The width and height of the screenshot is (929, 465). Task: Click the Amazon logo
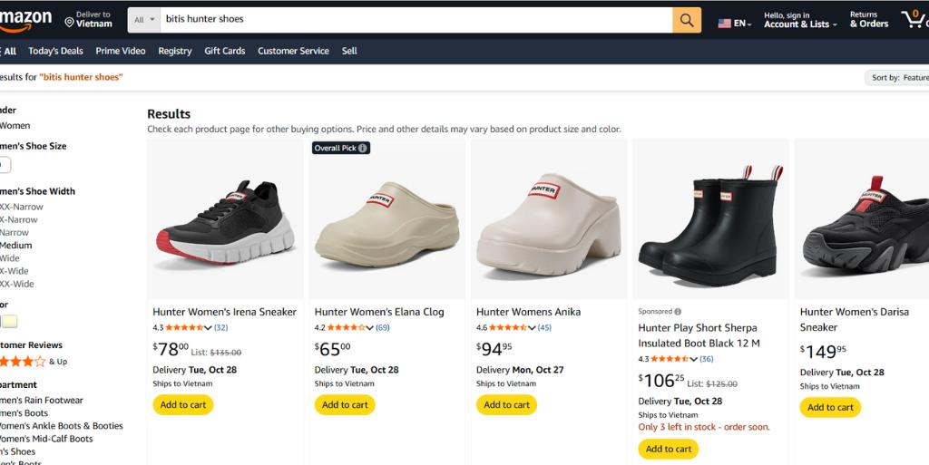tap(25, 19)
